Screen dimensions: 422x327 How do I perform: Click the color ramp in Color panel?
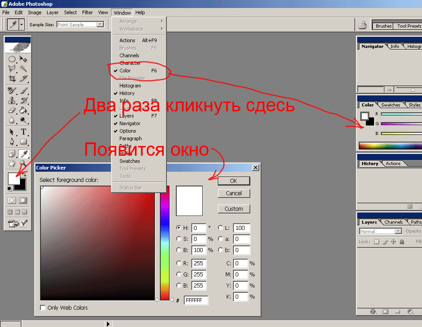coord(390,146)
